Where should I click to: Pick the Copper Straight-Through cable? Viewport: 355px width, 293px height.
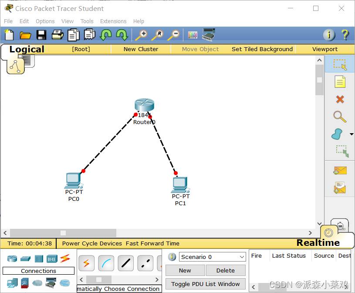click(x=125, y=263)
